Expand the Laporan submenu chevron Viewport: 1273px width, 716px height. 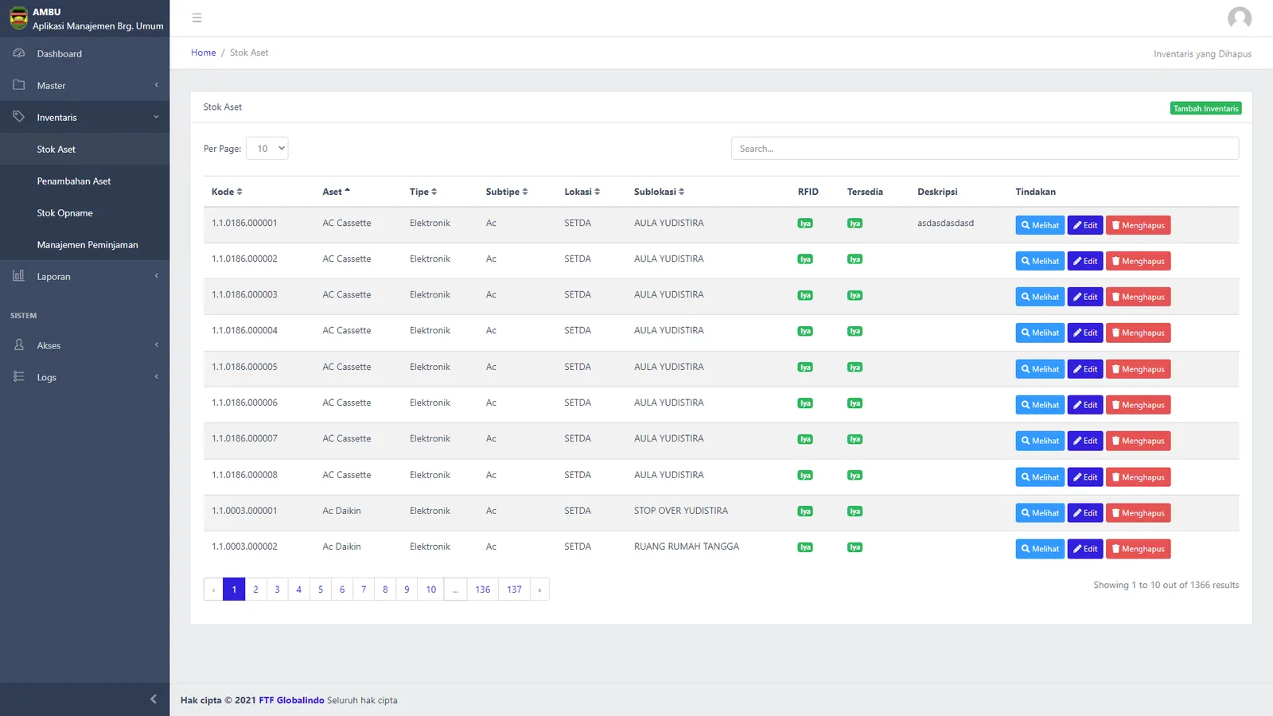[157, 276]
